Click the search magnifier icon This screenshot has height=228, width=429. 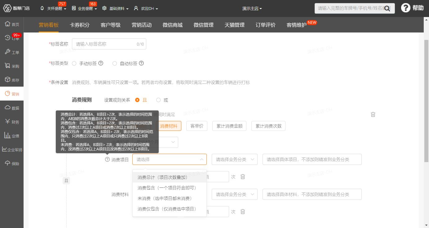pyautogui.click(x=387, y=9)
